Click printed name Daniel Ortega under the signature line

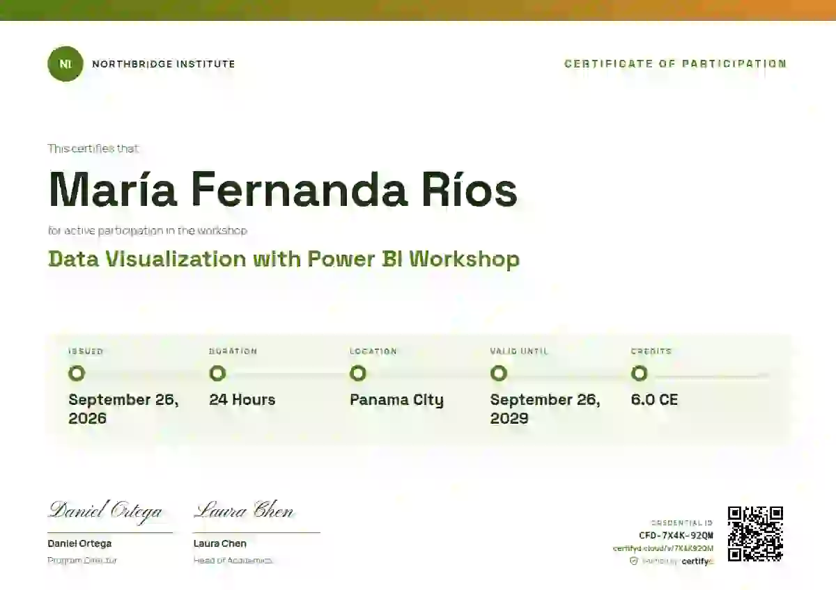(x=79, y=543)
